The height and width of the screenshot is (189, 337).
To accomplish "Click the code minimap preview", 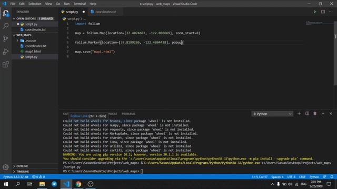I will tap(314, 23).
